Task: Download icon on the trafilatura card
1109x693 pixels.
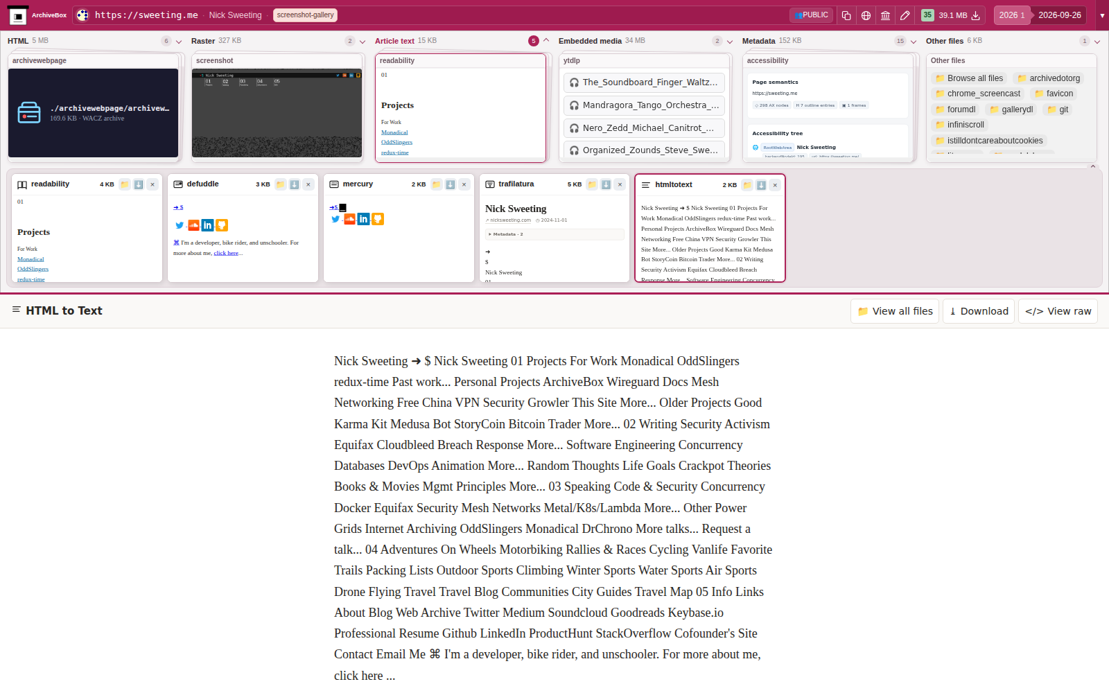Action: coord(606,184)
